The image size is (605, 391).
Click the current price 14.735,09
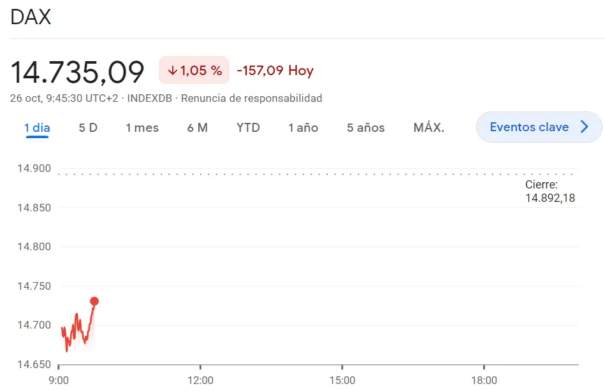coord(78,71)
